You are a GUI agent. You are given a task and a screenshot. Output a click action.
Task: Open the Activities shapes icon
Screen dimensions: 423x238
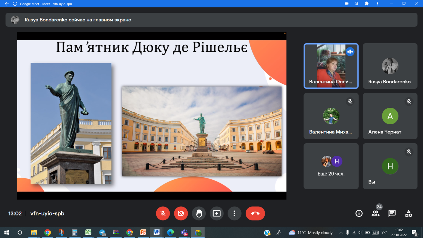[x=408, y=213]
